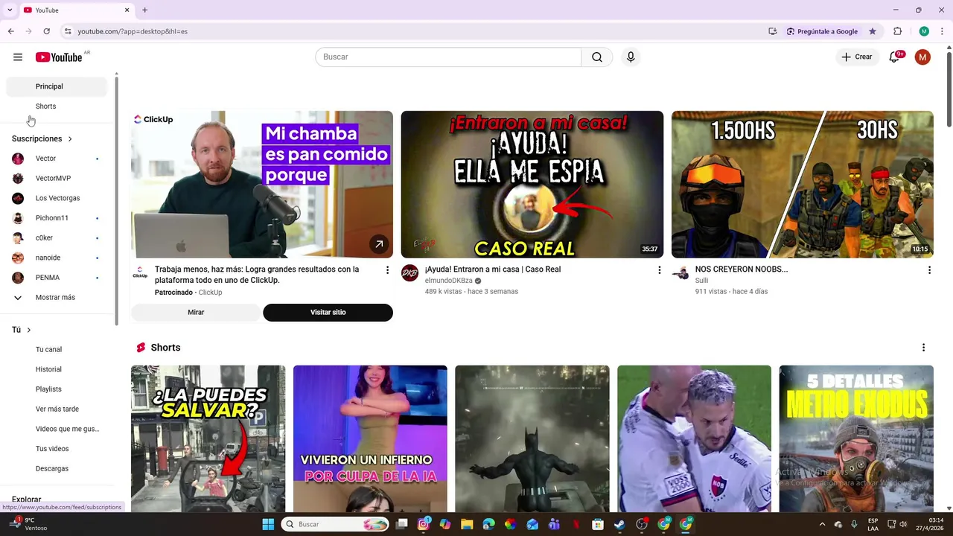Open Los Vectorgas channel subscription

pos(57,198)
